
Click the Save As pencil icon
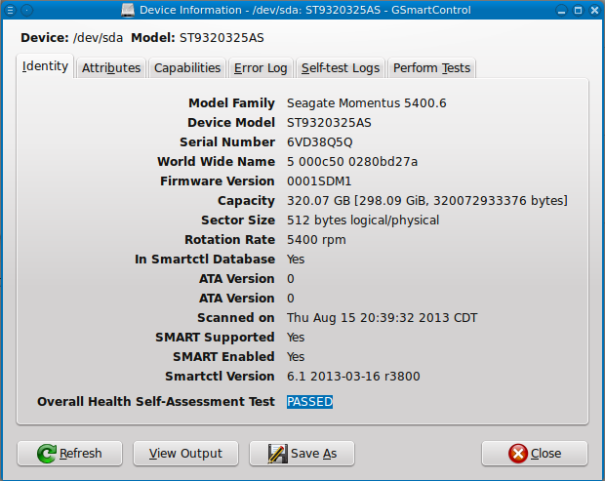tap(278, 454)
